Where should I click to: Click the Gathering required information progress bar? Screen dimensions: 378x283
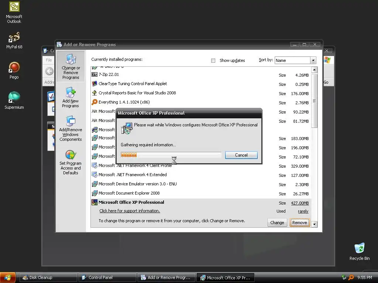click(171, 155)
